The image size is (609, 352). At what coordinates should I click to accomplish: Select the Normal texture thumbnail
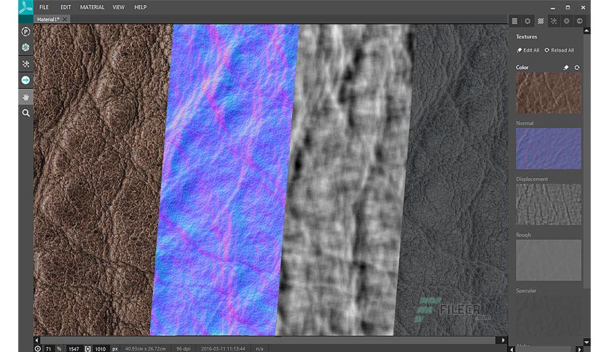549,148
